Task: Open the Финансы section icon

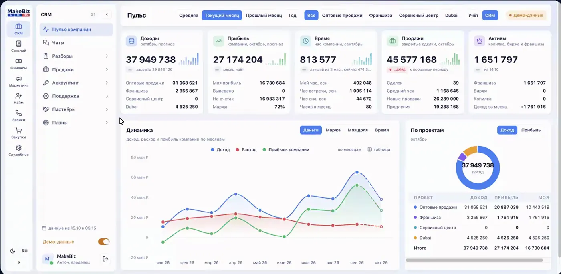Action: [18, 64]
